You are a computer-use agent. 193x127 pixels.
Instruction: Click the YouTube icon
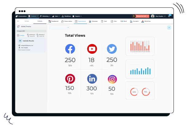(x=92, y=49)
